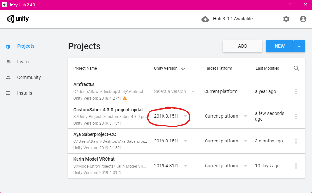The height and width of the screenshot is (193, 312).
Task: Open options menu for Aya Saberproject-CC
Action: 296,141
